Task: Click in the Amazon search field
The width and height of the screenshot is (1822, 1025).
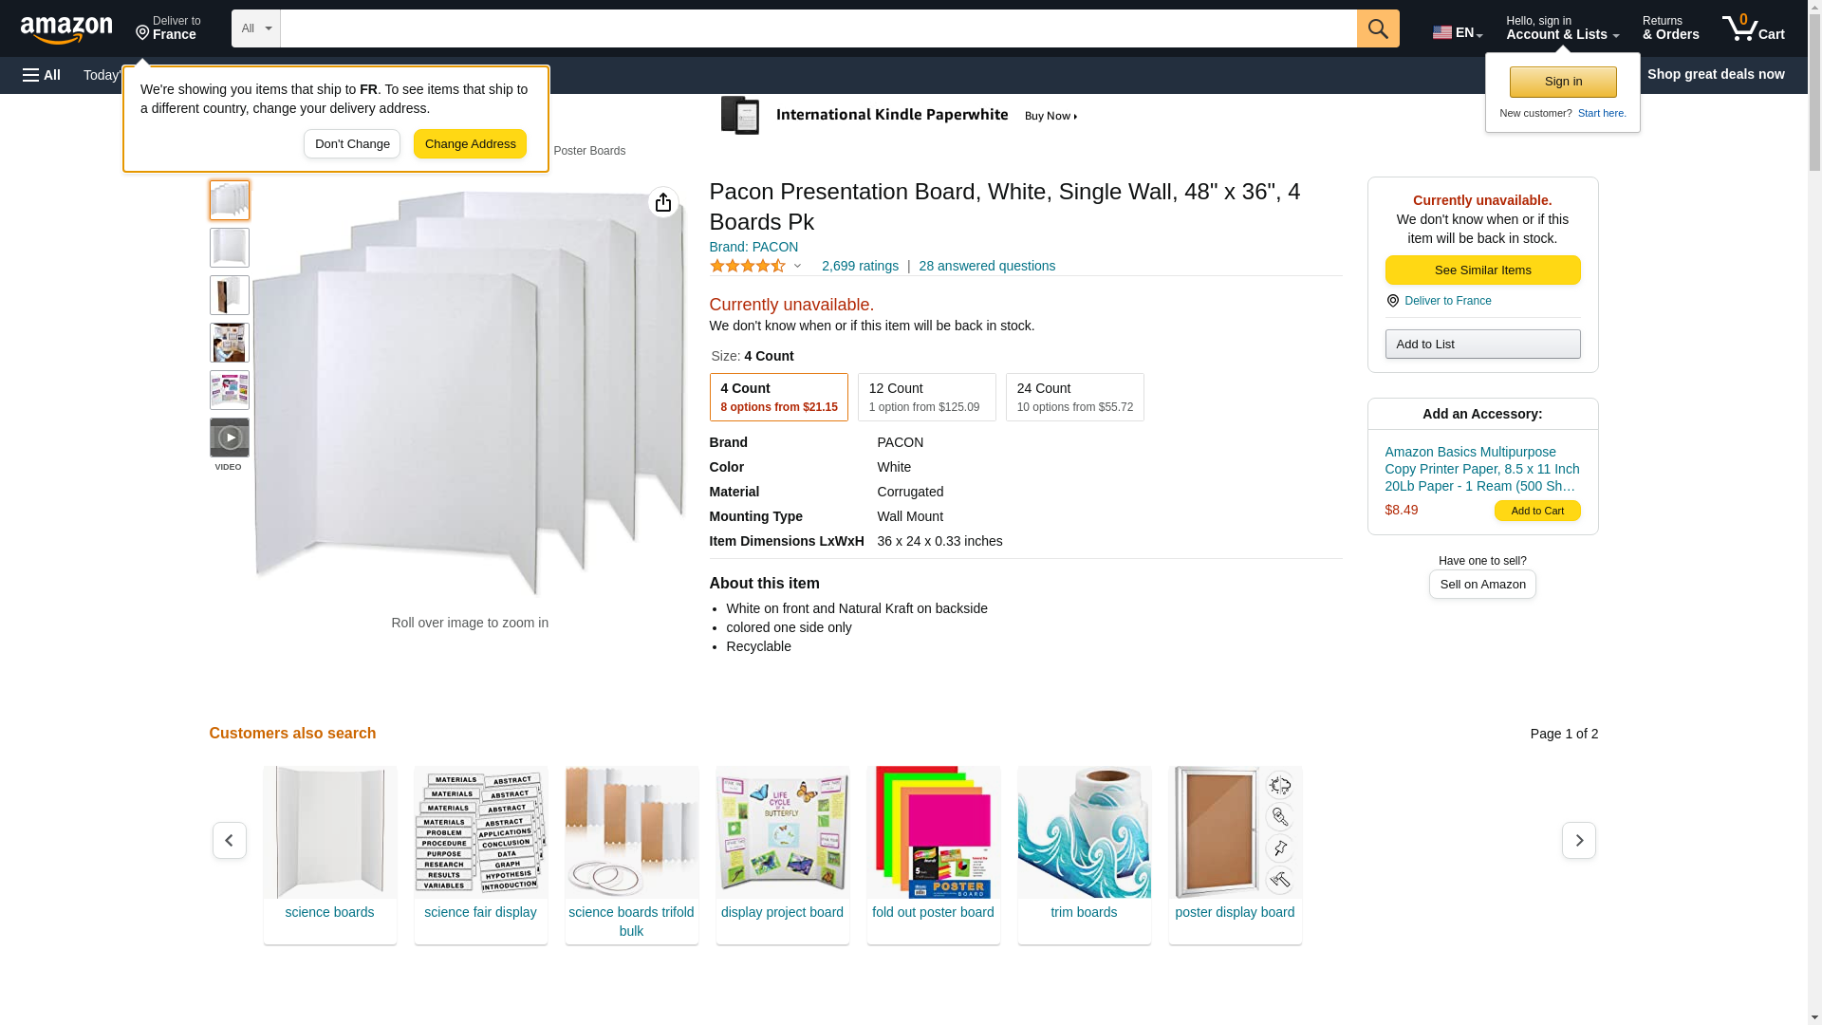Action: [818, 28]
